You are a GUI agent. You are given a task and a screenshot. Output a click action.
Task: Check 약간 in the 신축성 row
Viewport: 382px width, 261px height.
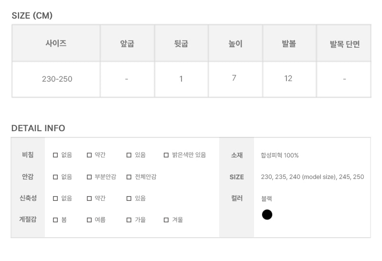(89, 198)
